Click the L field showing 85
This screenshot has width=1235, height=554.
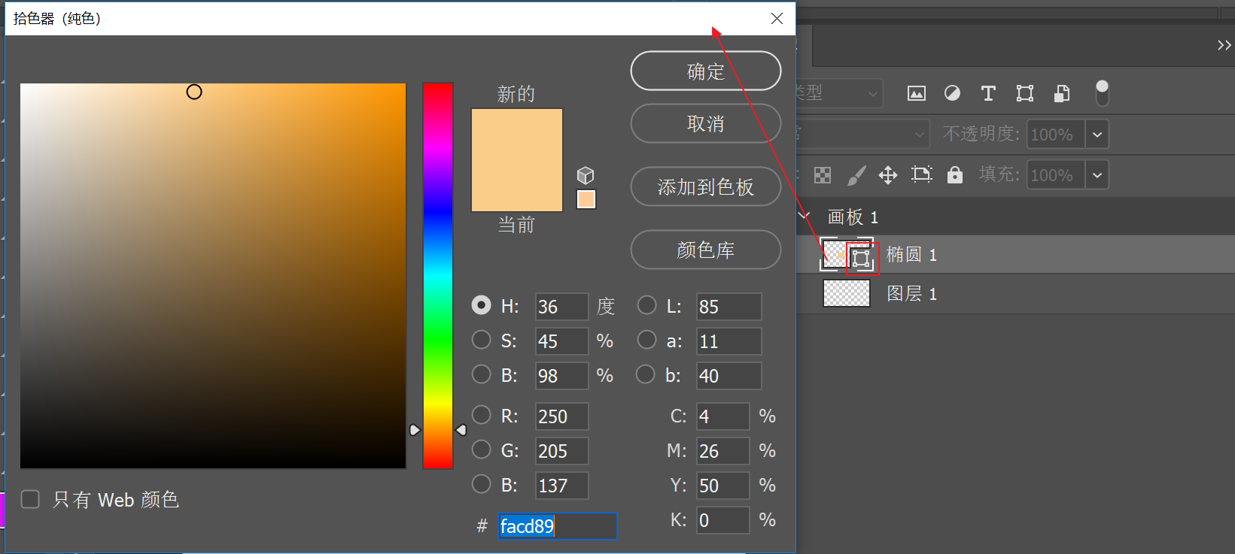click(x=729, y=307)
